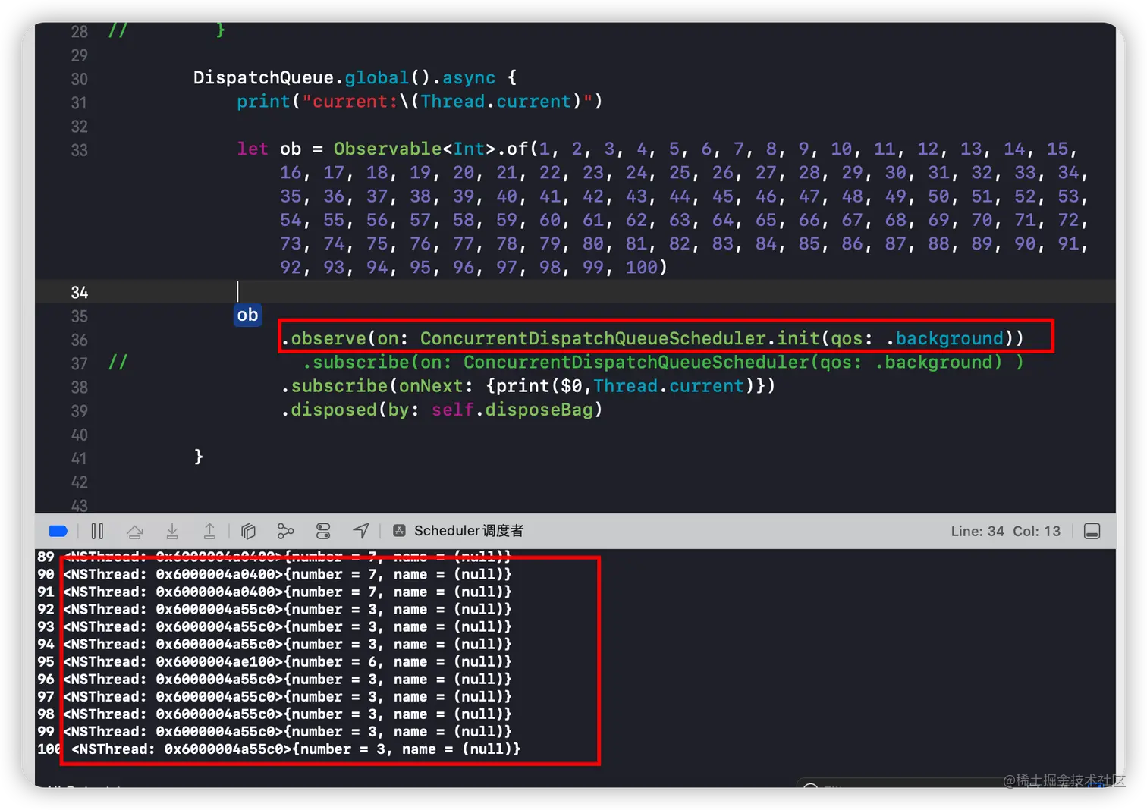Image resolution: width=1147 pixels, height=810 pixels.
Task: Toggle the blue breakpoints activation button
Action: pyautogui.click(x=58, y=531)
